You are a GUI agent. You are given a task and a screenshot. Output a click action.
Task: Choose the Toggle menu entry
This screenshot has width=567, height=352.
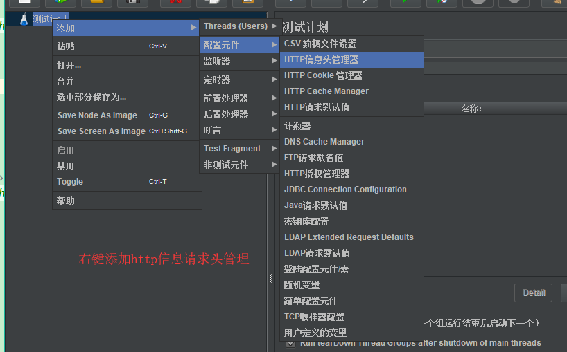[127, 181]
